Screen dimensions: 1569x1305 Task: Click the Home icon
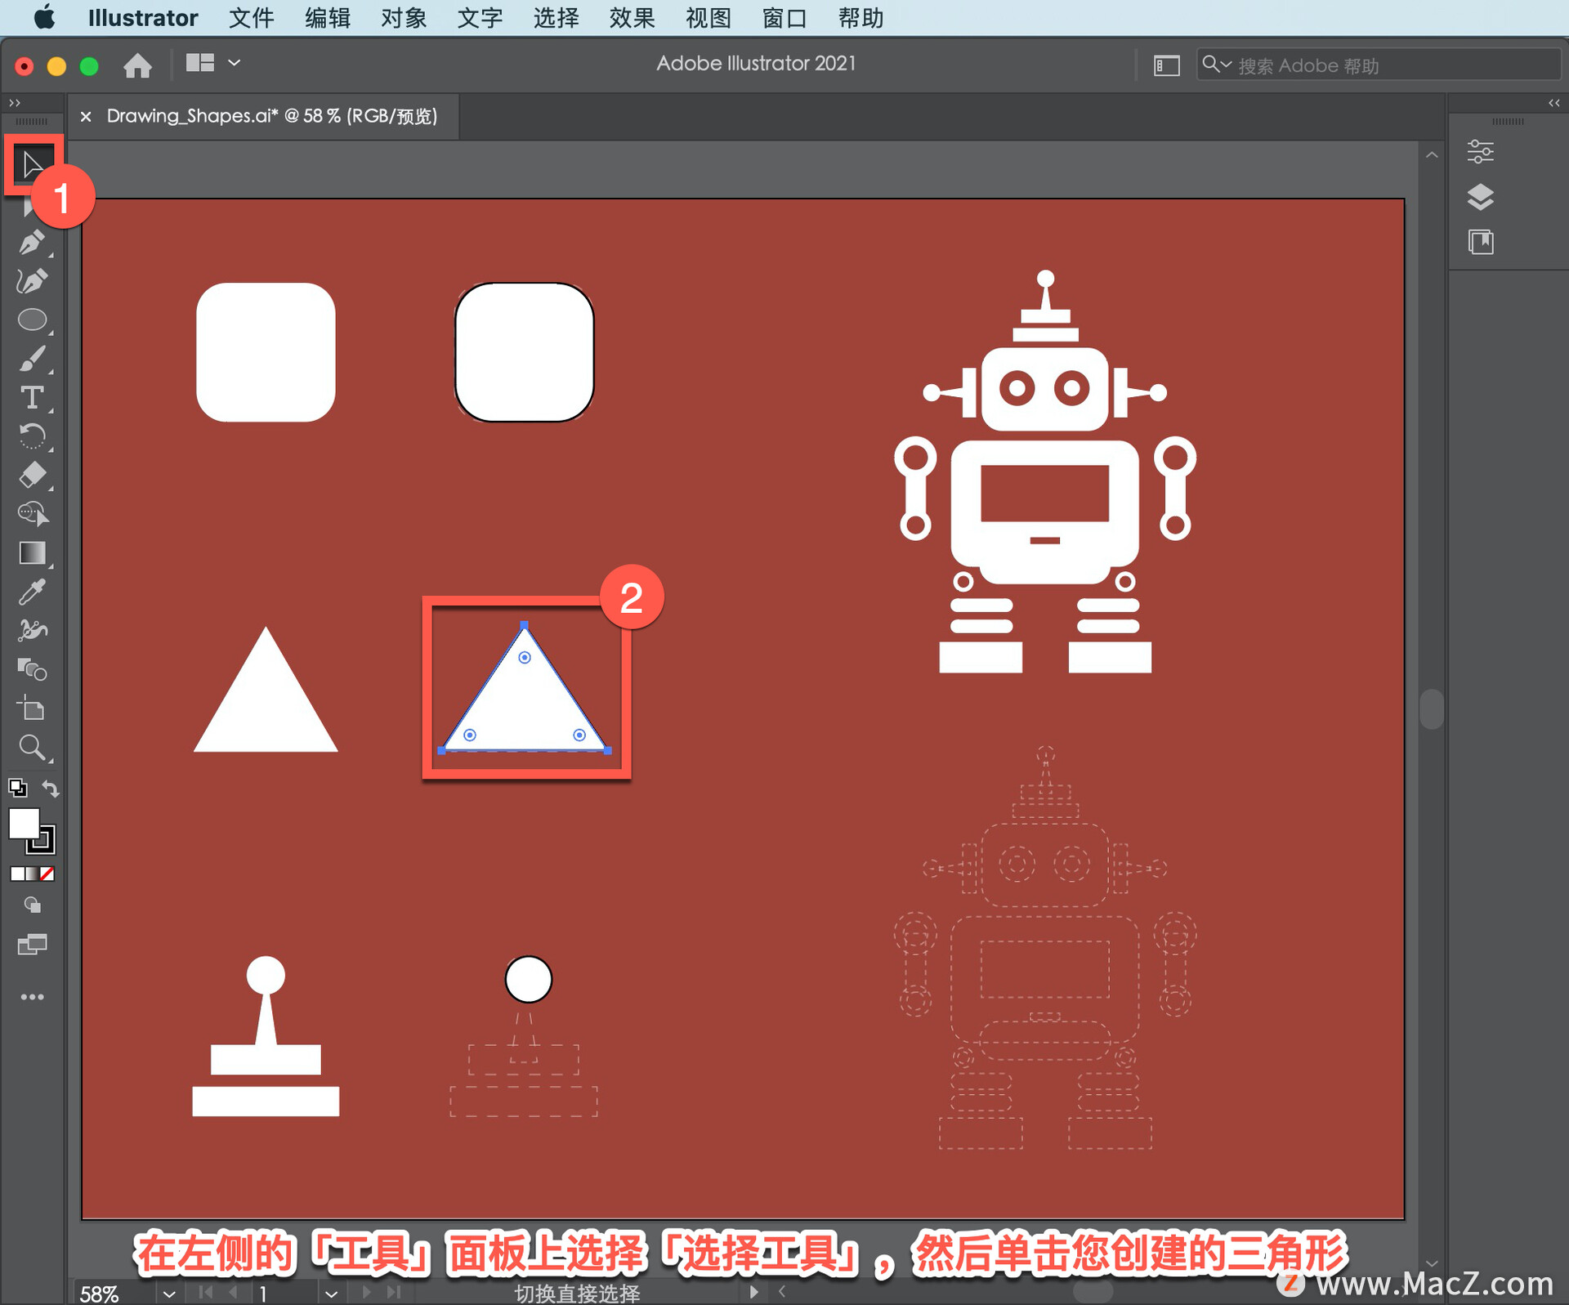[137, 65]
